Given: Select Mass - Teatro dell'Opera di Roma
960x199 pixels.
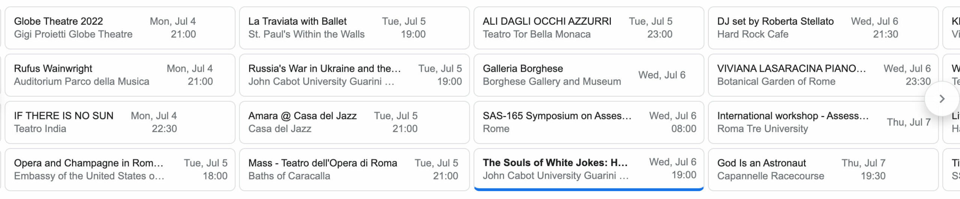Looking at the screenshot, I should pos(354,169).
